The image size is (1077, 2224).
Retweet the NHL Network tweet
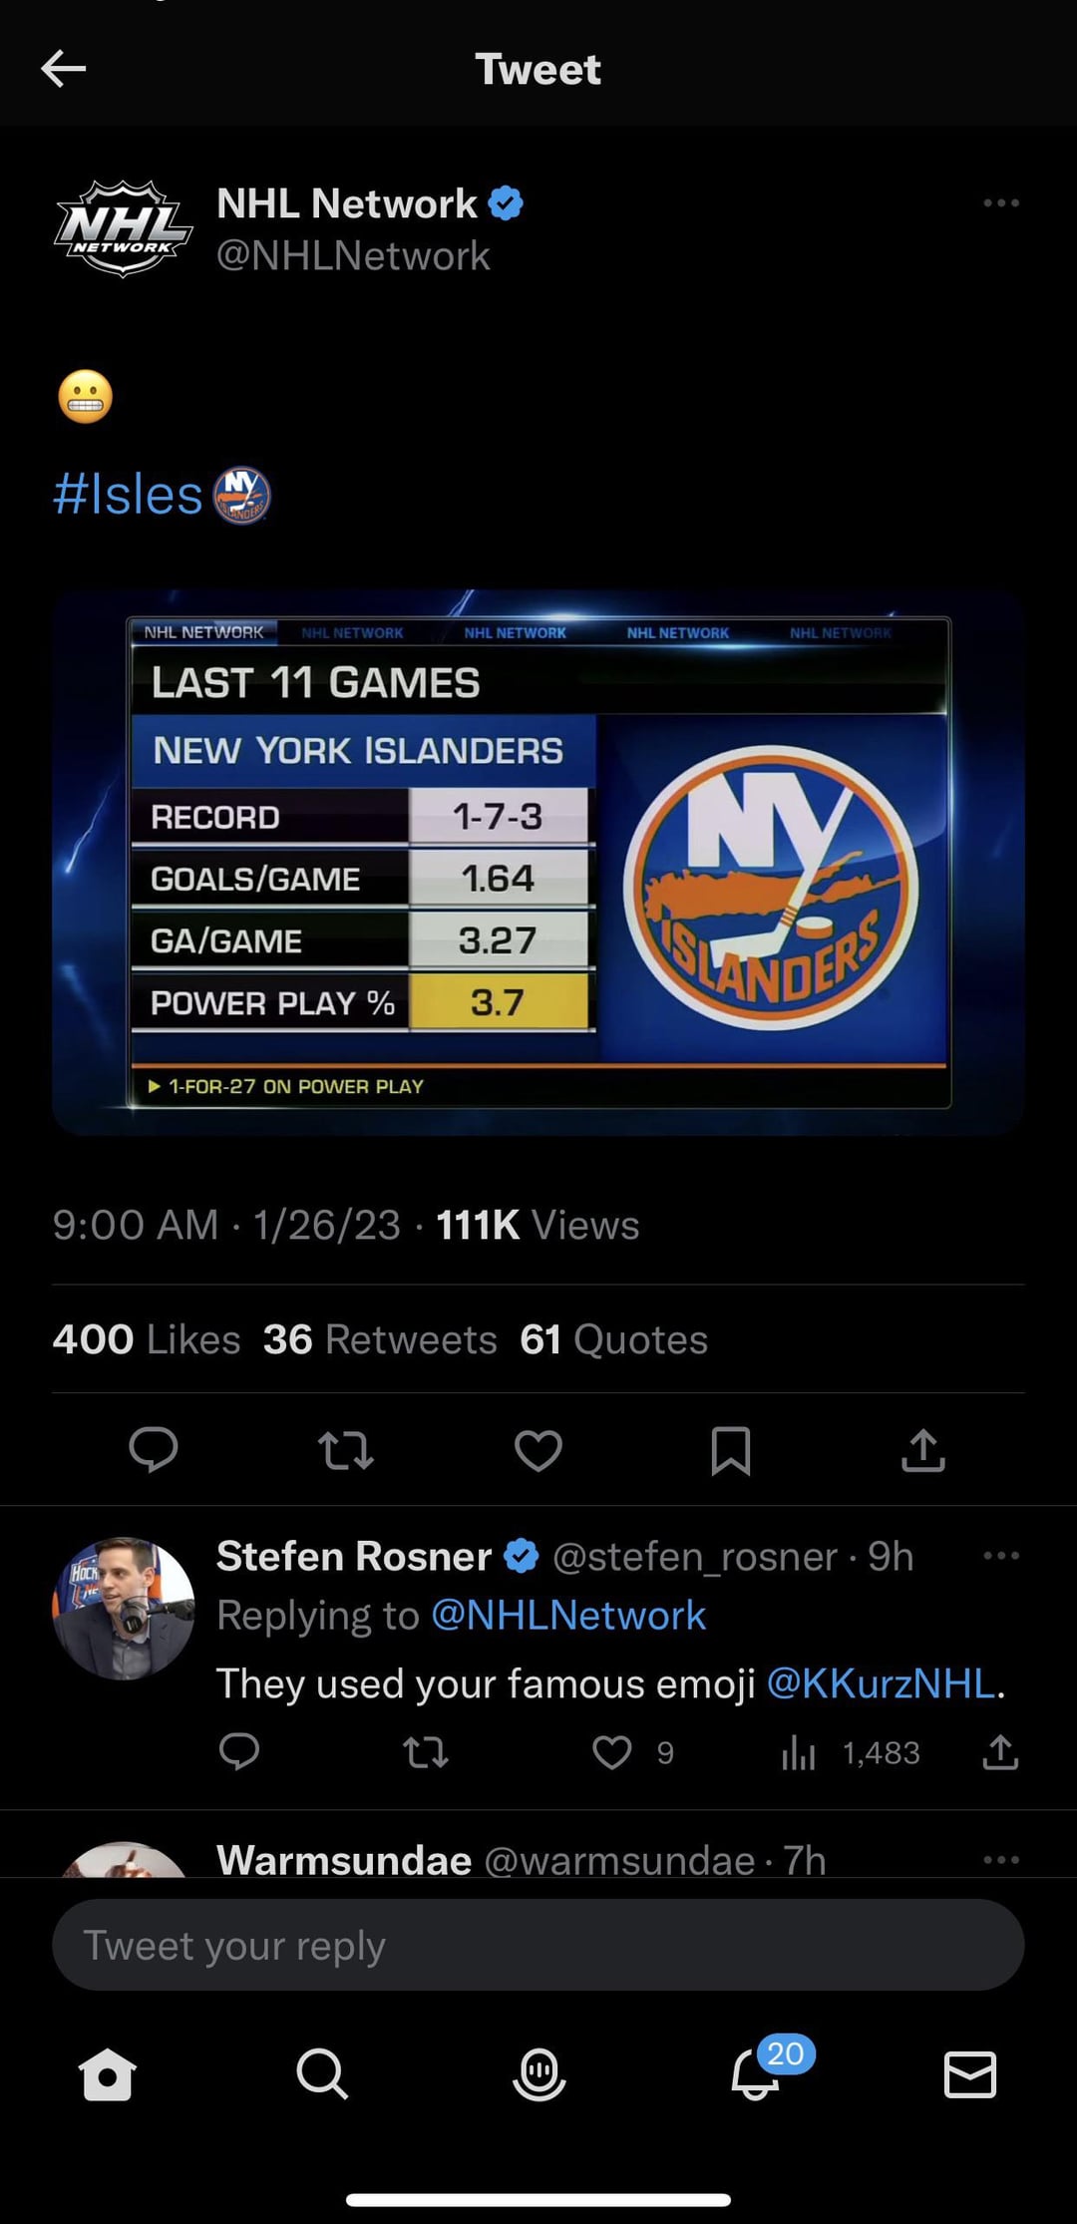[345, 1450]
